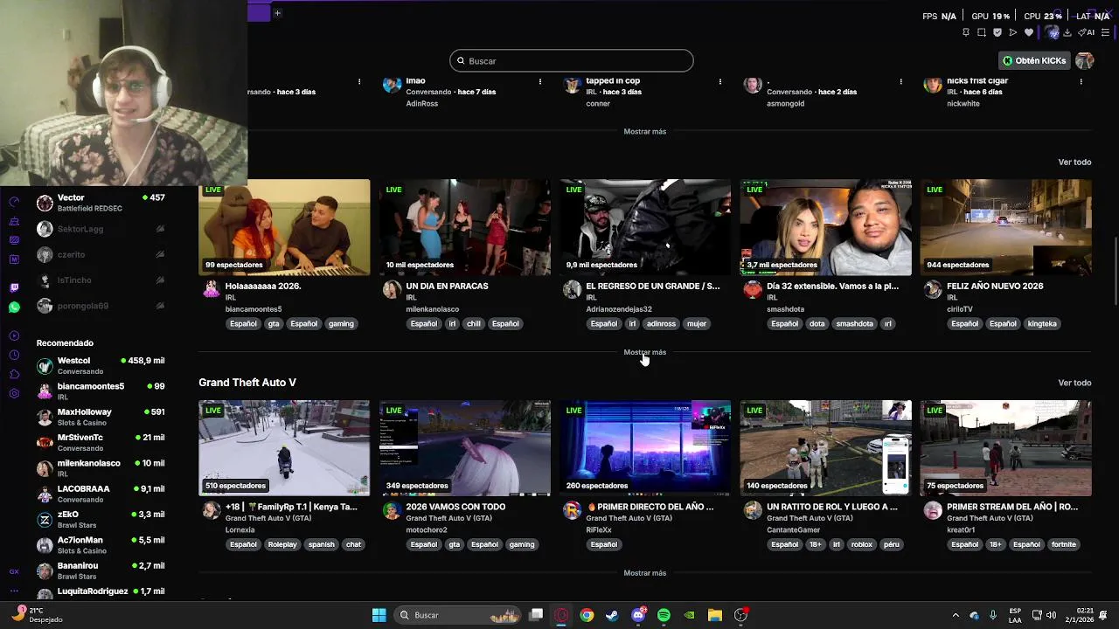Open Discord from the taskbar
This screenshot has width=1119, height=629.
(637, 615)
